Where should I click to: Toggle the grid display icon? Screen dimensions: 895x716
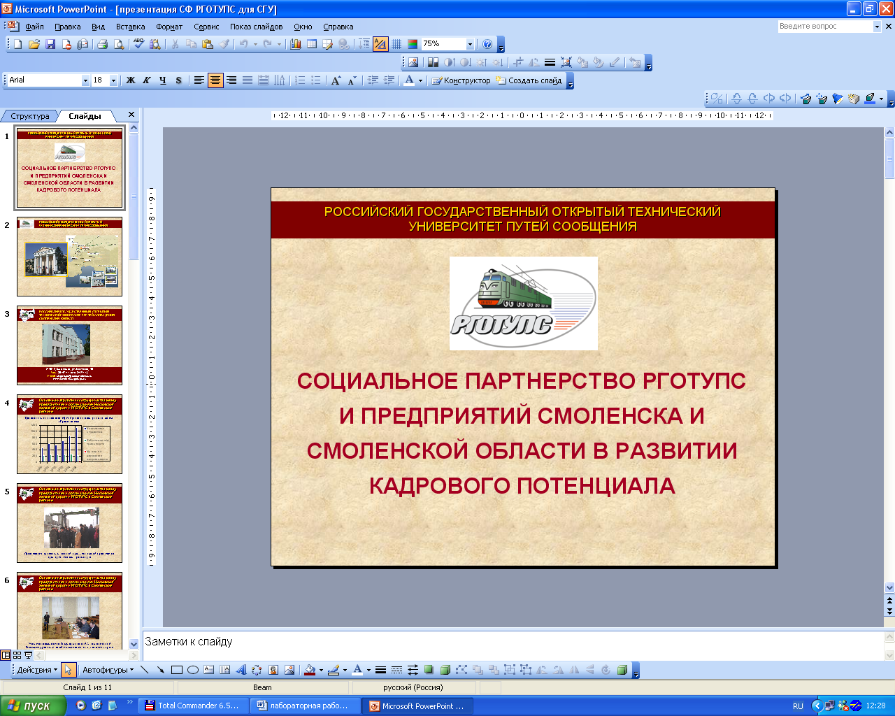pos(396,44)
